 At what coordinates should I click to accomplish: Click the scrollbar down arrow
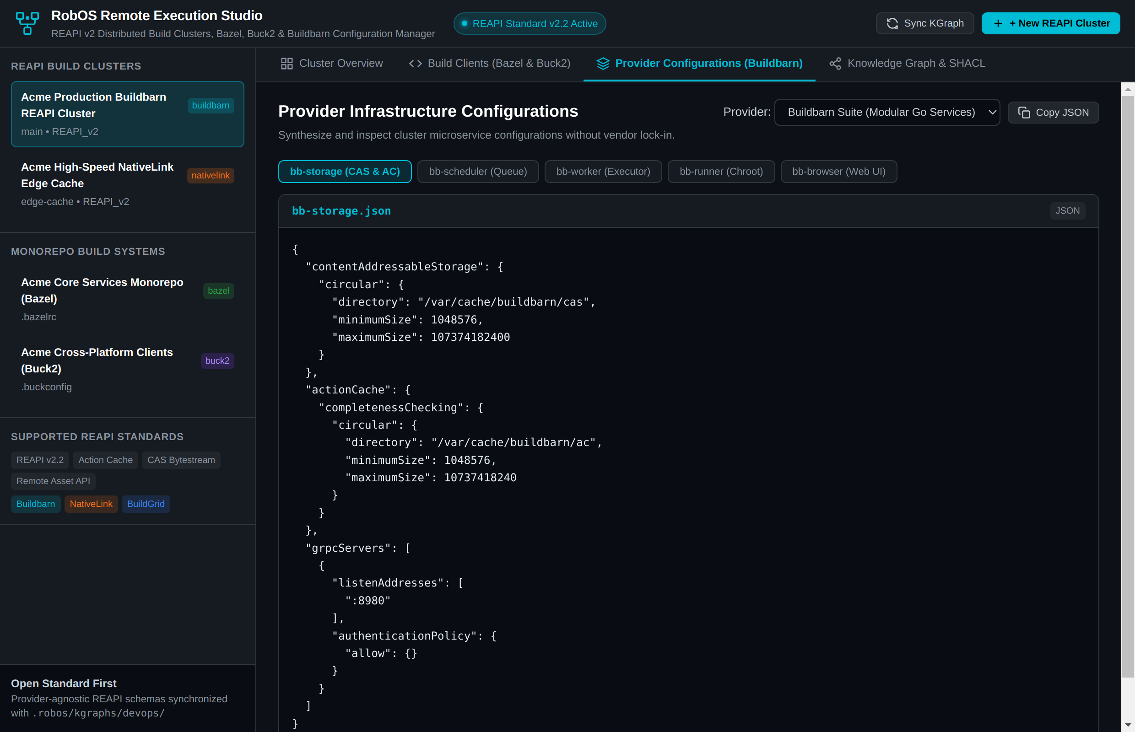click(x=1127, y=725)
